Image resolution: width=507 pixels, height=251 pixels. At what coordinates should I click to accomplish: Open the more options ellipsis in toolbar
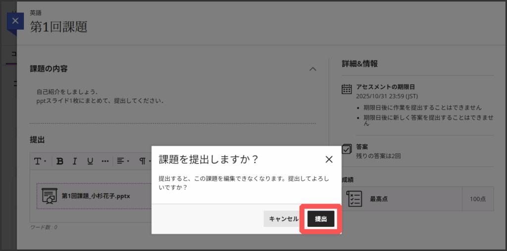pyautogui.click(x=105, y=161)
